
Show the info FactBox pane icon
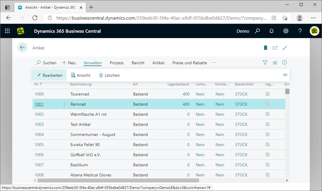284,62
